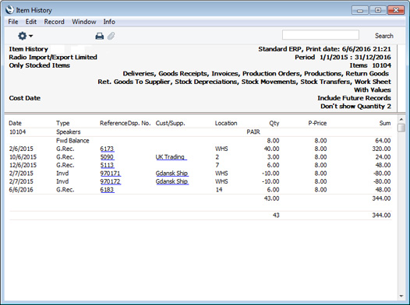Click the item number 10104 cell

tap(17, 131)
